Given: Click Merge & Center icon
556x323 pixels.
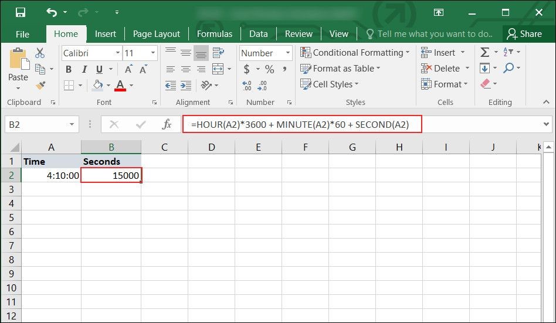Looking at the screenshot, I should pos(218,69).
